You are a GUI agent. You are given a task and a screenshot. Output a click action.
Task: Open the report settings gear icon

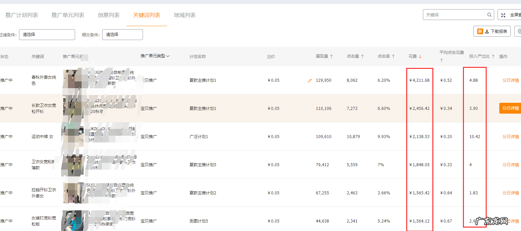click(519, 31)
